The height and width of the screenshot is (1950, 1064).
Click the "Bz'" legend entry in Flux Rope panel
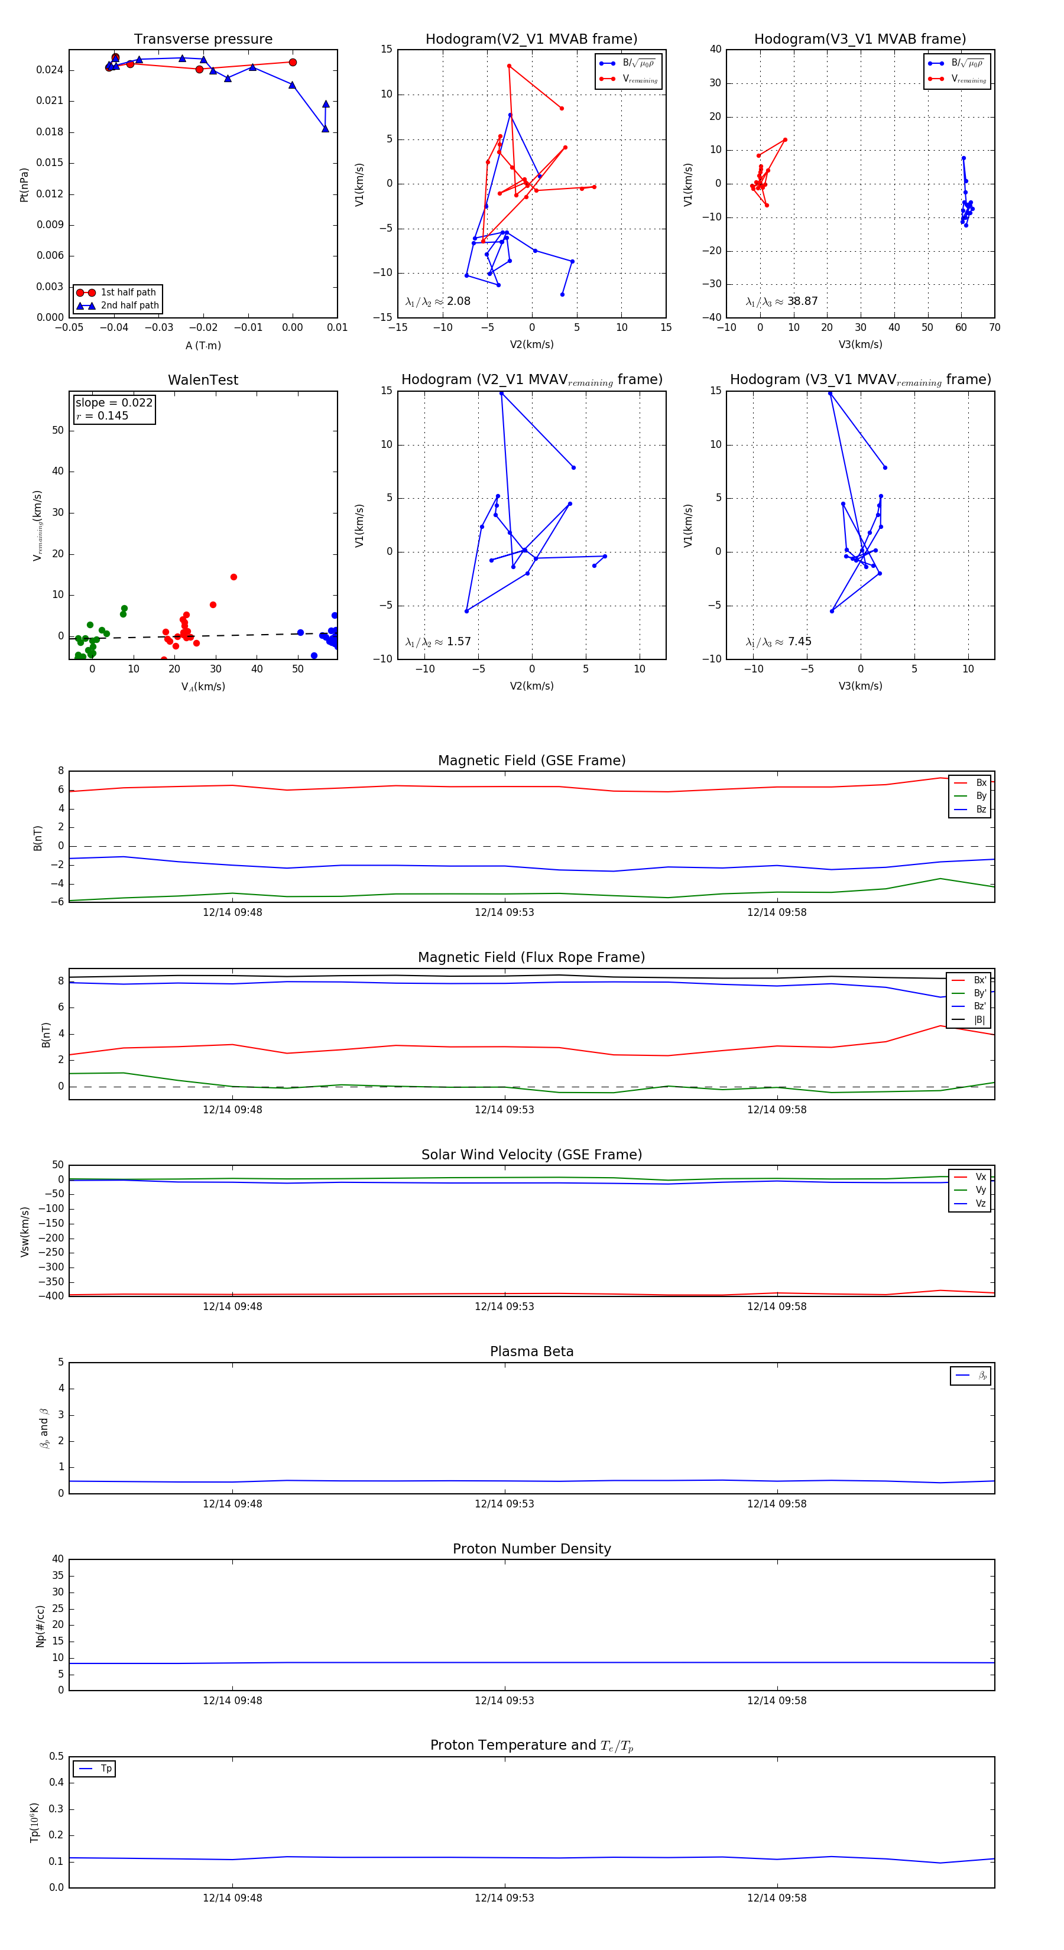(969, 1007)
